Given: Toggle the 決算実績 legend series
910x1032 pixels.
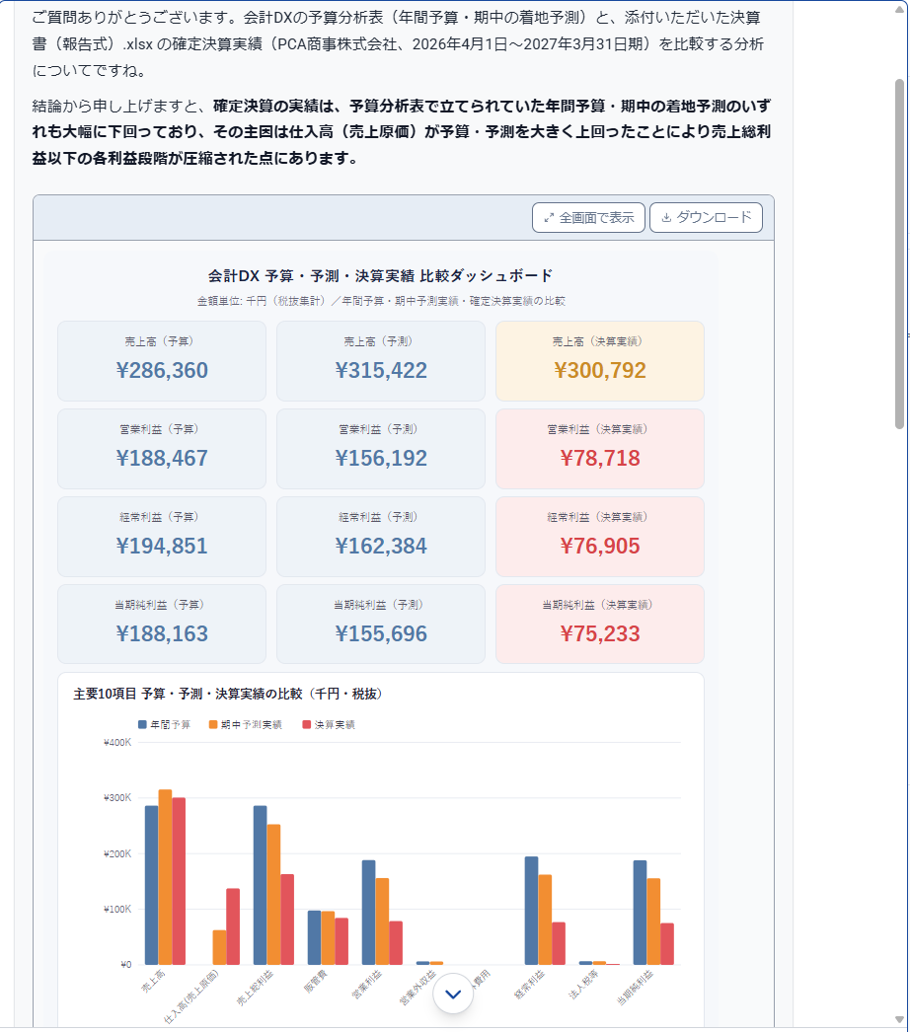Looking at the screenshot, I should point(329,724).
